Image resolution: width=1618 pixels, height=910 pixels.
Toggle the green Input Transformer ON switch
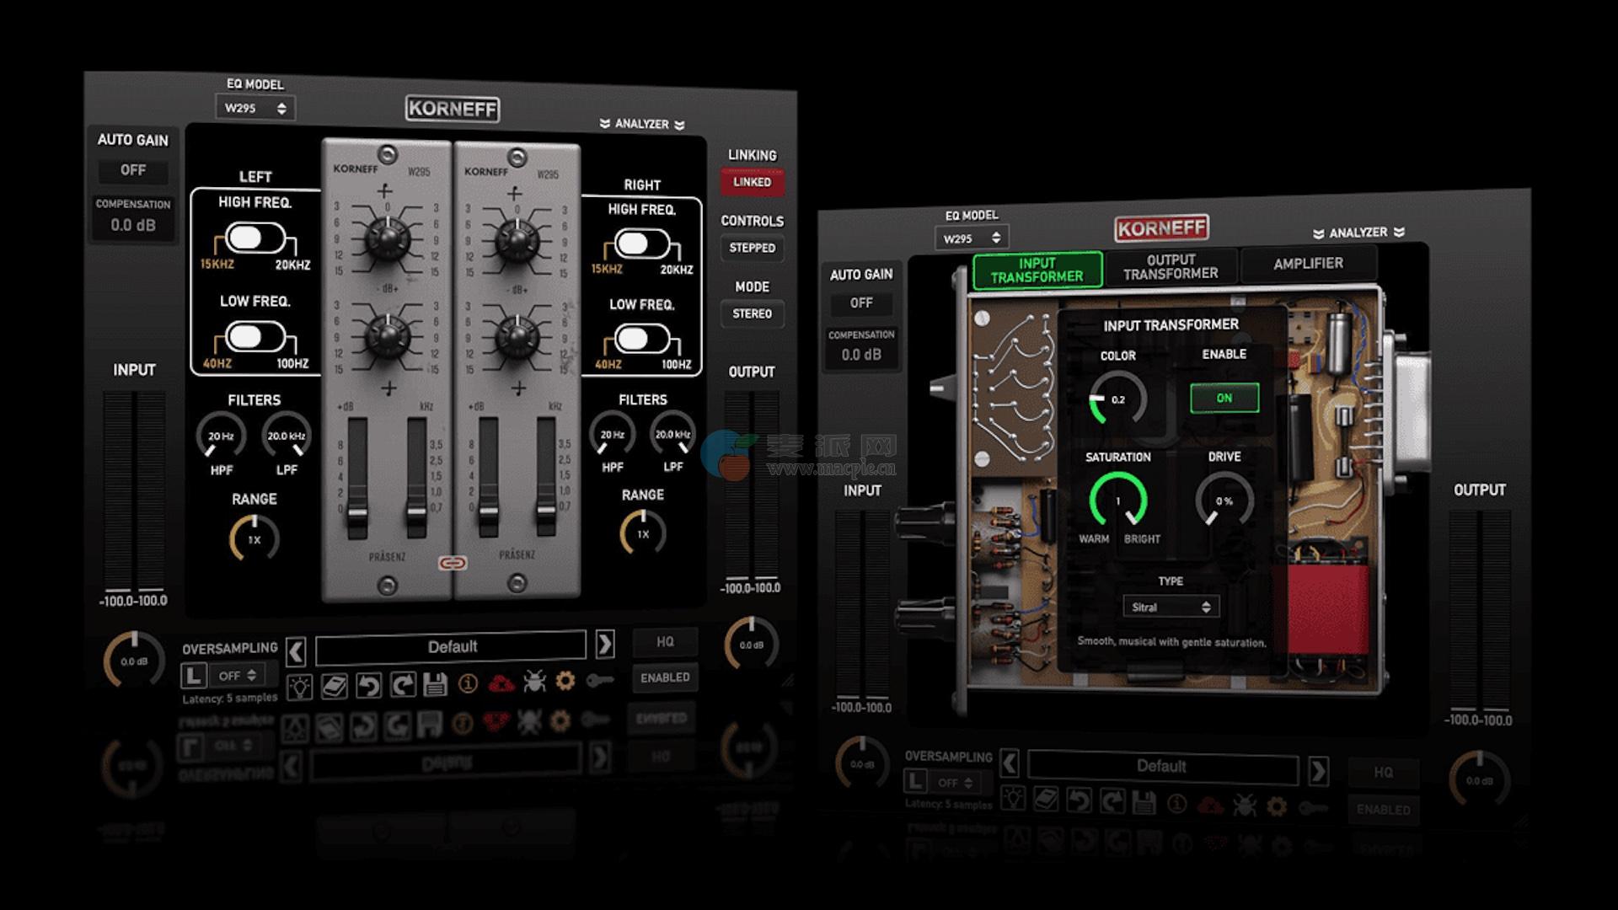click(x=1224, y=398)
